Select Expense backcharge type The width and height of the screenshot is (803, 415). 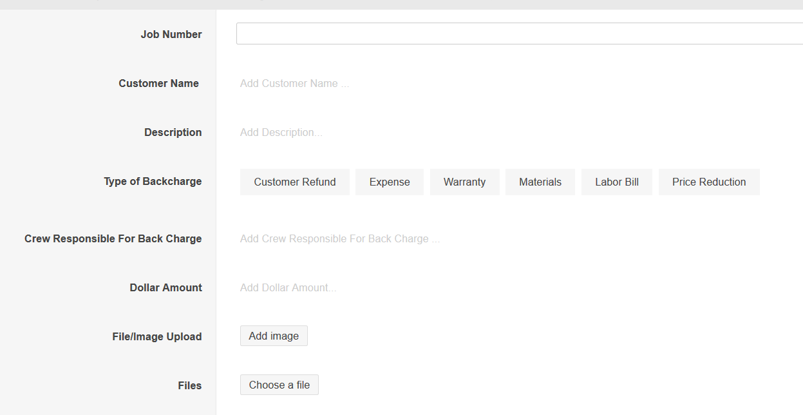(389, 182)
